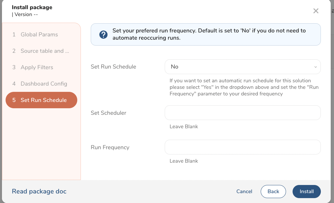Cancel the package installation
The height and width of the screenshot is (203, 334).
click(x=244, y=192)
